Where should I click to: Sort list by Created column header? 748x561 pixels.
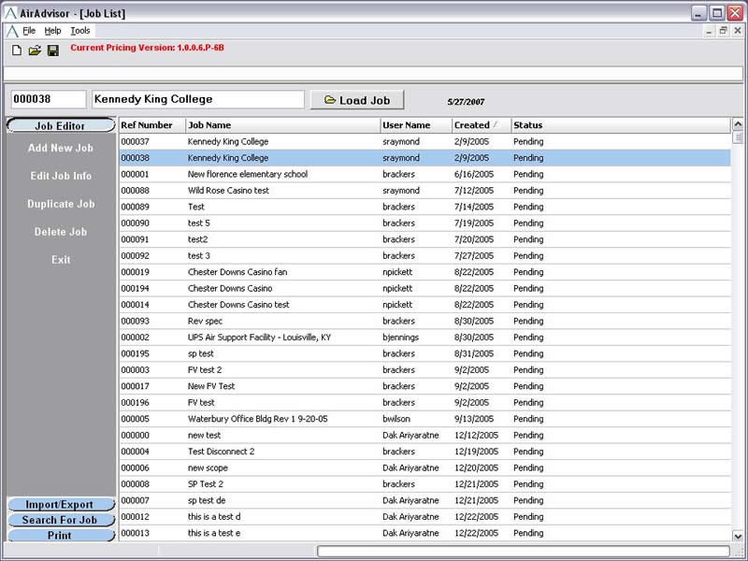[x=477, y=124]
